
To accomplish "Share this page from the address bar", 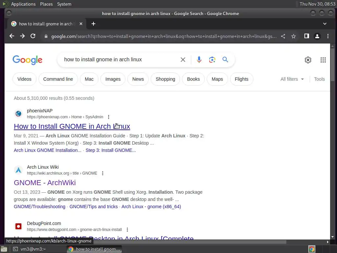I will (x=283, y=36).
